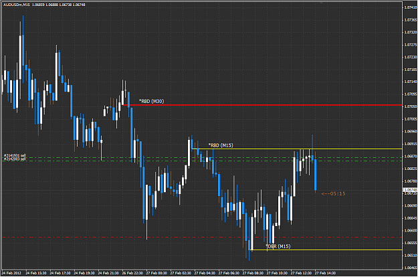Image resolution: width=418 pixels, height=277 pixels.
Task: Click price axis value 1.06555
Action: (411, 243)
